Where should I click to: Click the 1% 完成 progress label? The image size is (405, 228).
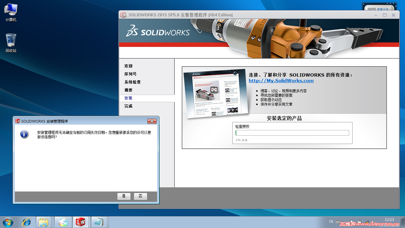coord(242,140)
